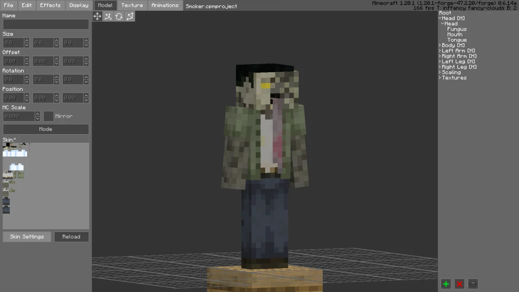Collapse the Head [H] tree node

pos(440,18)
